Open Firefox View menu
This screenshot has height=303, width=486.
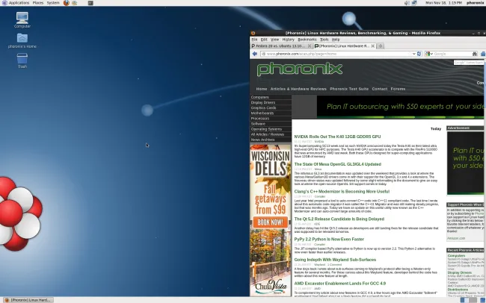(274, 40)
